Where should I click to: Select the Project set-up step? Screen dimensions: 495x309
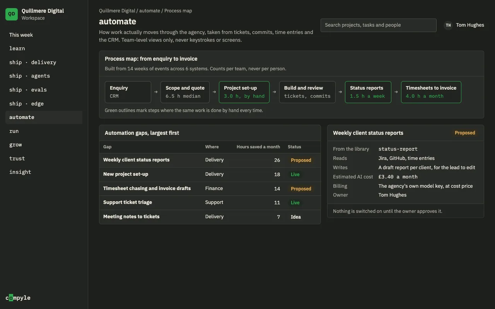coord(244,92)
